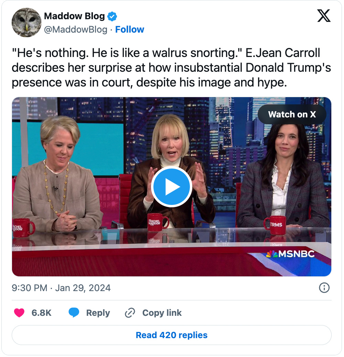The width and height of the screenshot is (344, 357).
Task: Open the tweet info circle icon
Action: pyautogui.click(x=324, y=288)
